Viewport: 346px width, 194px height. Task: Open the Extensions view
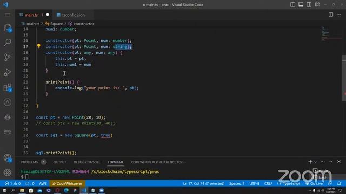coord(8,87)
